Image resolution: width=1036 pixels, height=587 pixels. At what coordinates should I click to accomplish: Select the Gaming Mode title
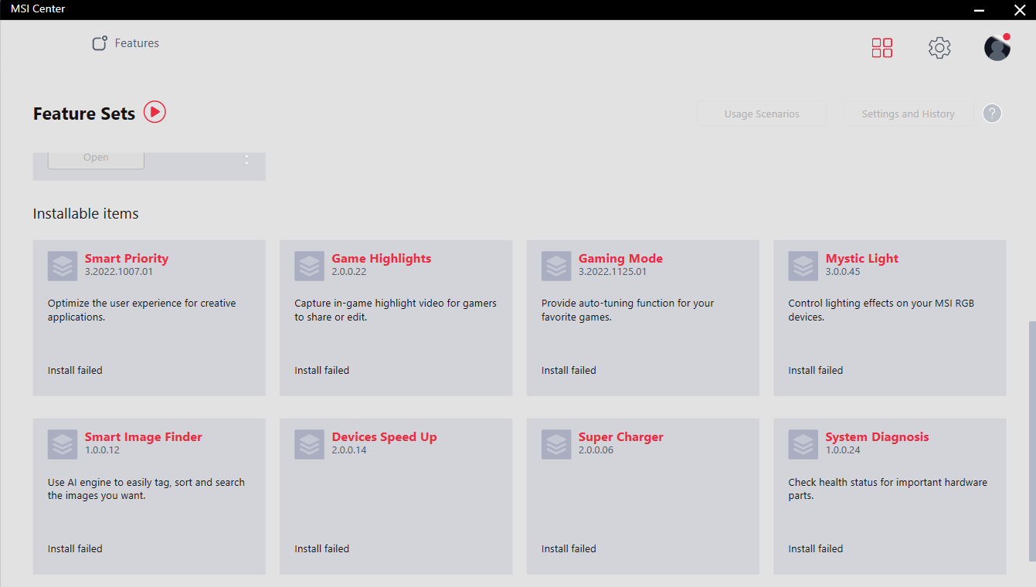620,259
